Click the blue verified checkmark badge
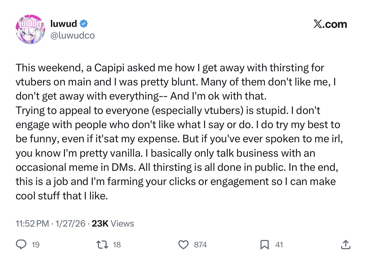 [x=84, y=24]
